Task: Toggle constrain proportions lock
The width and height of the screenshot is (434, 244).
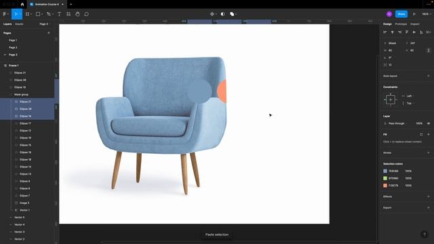Action: (x=429, y=50)
